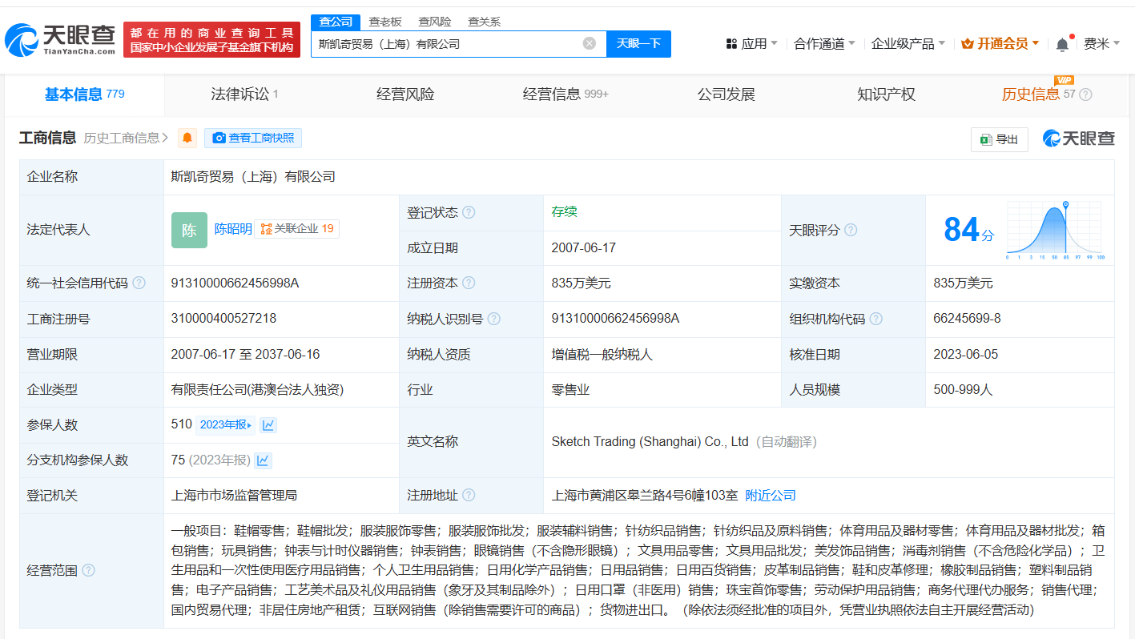Click the 增值税一般纳税人 taxpayer qualification
The width and height of the screenshot is (1135, 639).
pyautogui.click(x=602, y=355)
